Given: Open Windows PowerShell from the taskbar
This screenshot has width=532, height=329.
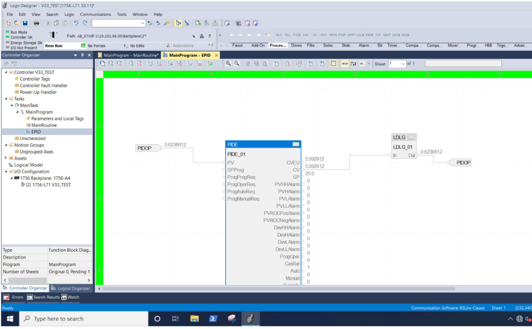Looking at the screenshot, I should click(212, 319).
